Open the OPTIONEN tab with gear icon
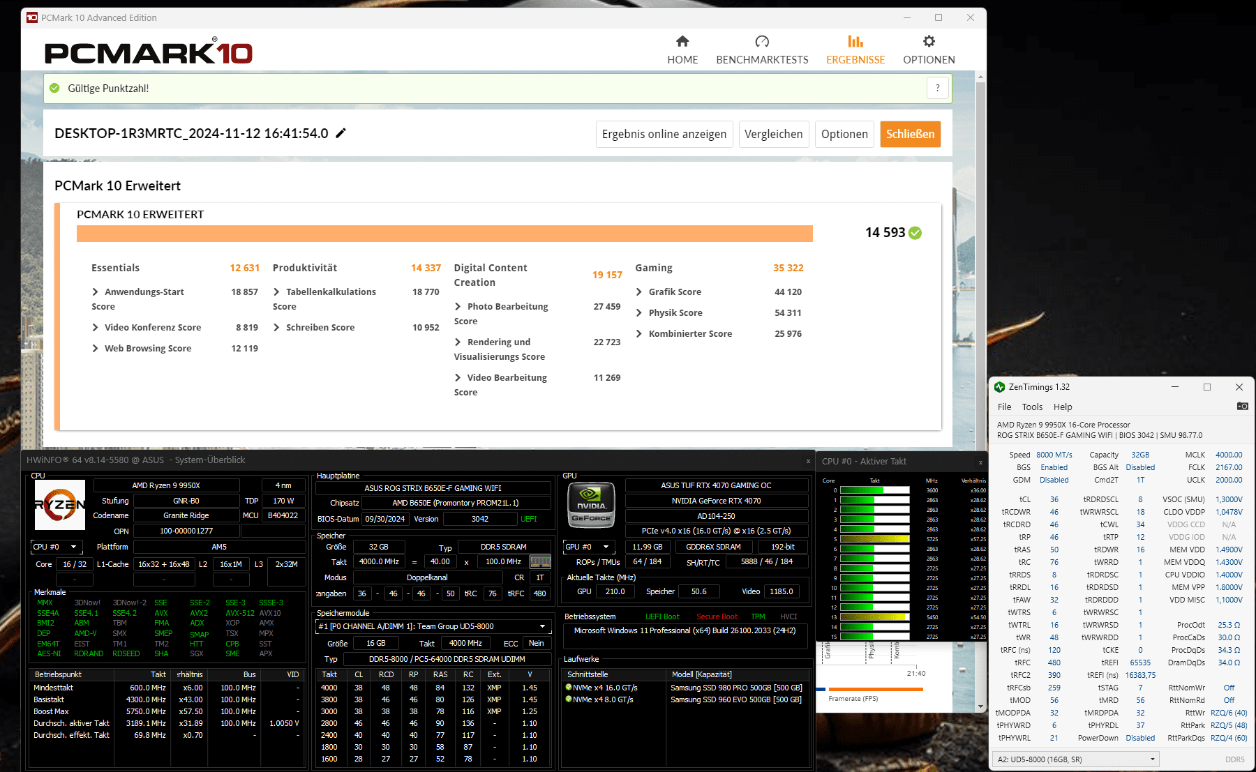The image size is (1256, 772). coord(929,50)
